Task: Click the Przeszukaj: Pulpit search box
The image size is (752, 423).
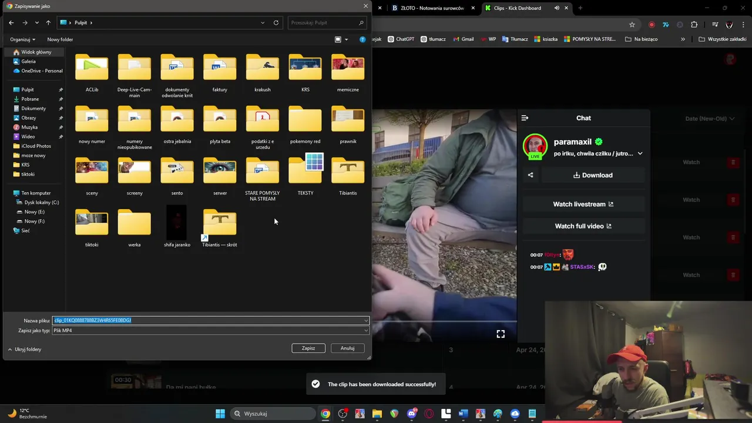Action: 327,22
